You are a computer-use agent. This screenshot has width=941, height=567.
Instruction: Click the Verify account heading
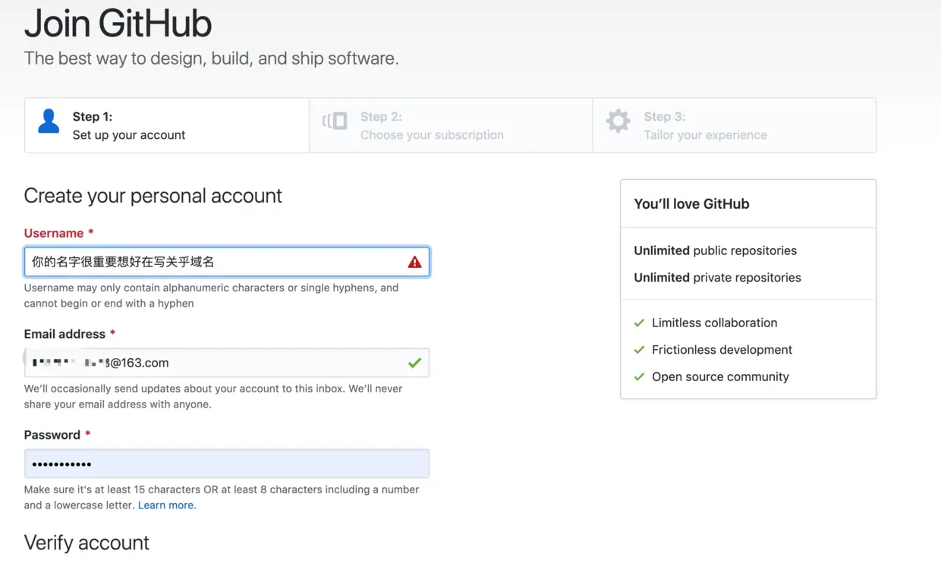point(87,543)
